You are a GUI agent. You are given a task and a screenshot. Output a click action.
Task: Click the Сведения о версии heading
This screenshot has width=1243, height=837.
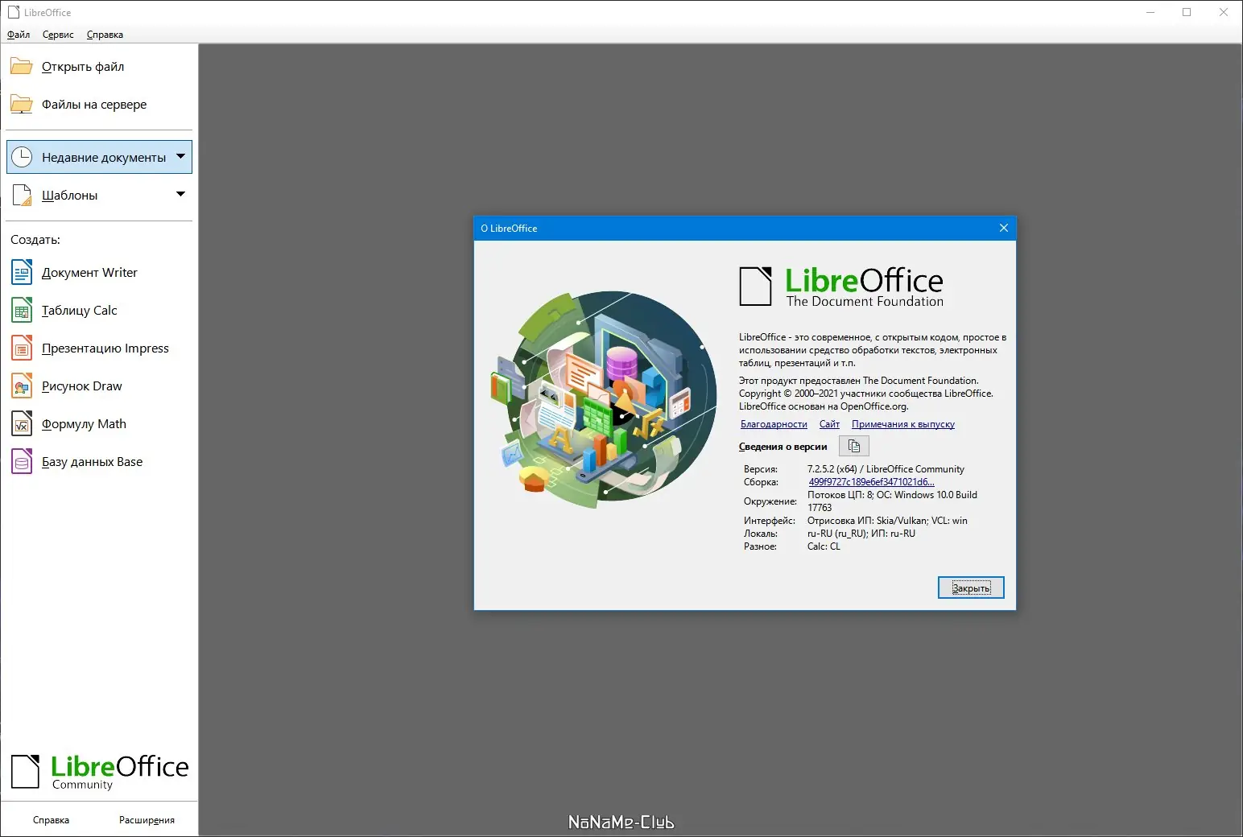click(783, 447)
